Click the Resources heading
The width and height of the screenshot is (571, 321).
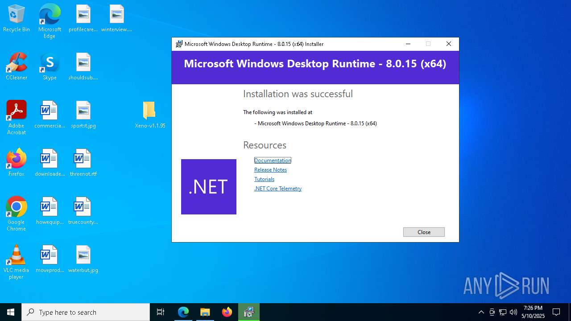(265, 145)
